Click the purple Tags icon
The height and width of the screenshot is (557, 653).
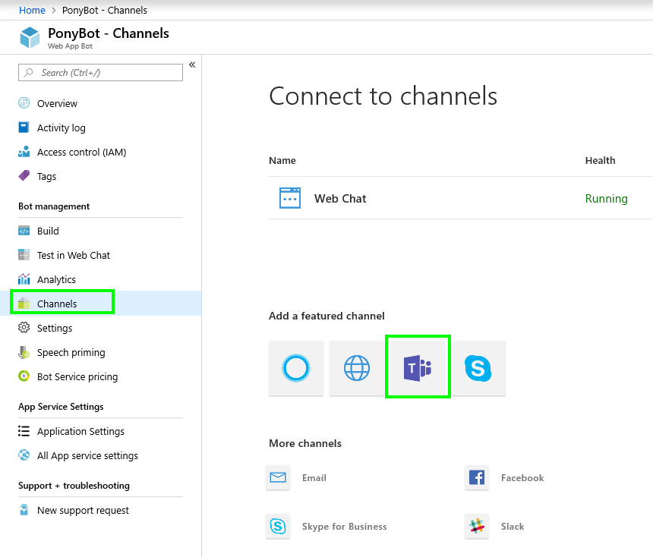[24, 176]
